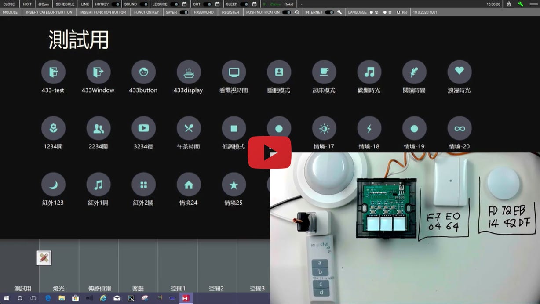
Task: Toggle the HOTKEY switch
Action: tap(115, 4)
